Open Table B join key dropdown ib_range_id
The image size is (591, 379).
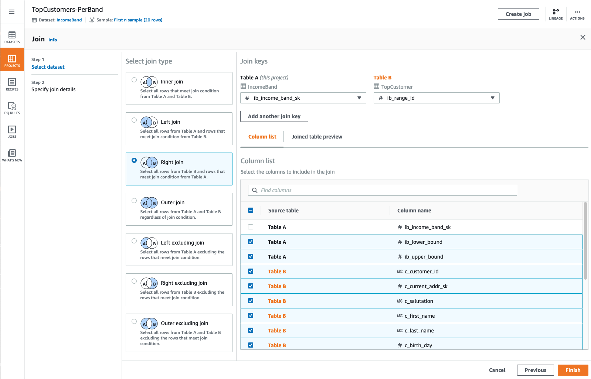(x=437, y=98)
